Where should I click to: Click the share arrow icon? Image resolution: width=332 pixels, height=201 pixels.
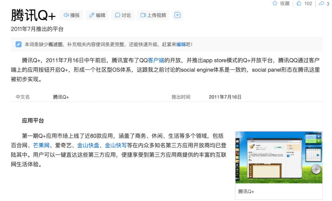pos(322,3)
